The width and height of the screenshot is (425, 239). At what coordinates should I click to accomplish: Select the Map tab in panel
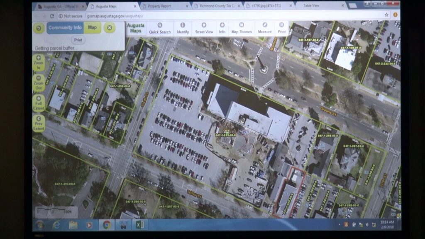93,28
